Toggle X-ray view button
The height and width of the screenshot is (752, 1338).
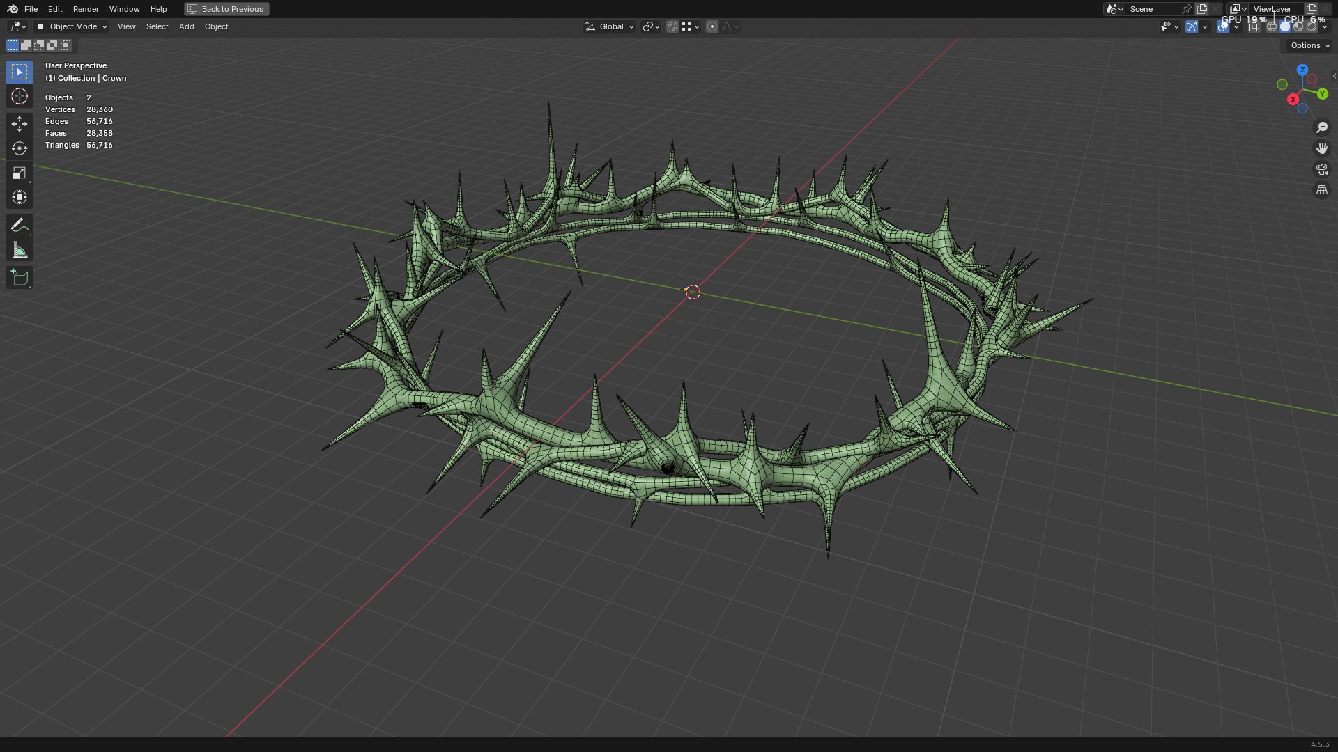point(1254,26)
